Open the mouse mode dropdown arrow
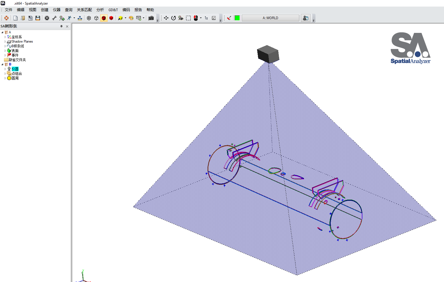 pyautogui.click(x=201, y=18)
